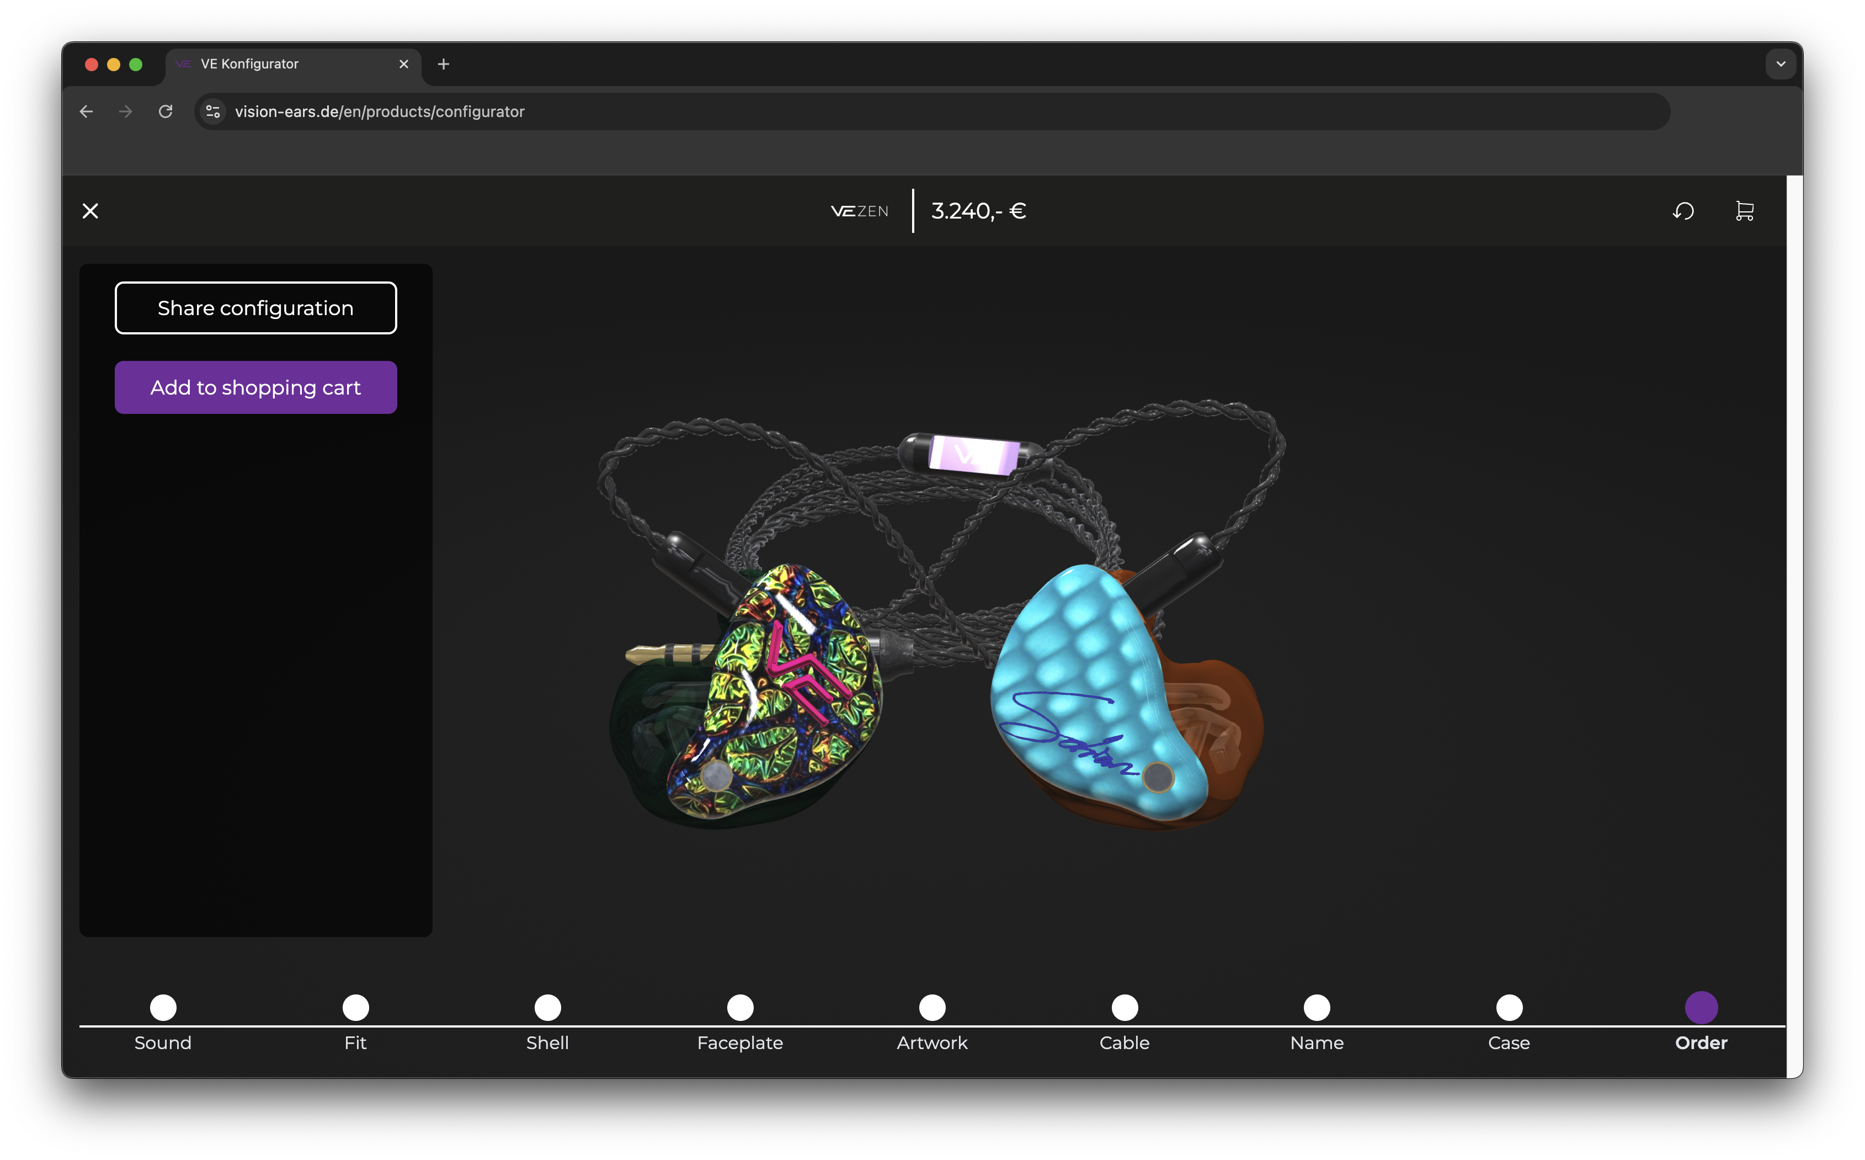The height and width of the screenshot is (1160, 1865).
Task: Click the purple Order step dot
Action: coord(1701,1007)
